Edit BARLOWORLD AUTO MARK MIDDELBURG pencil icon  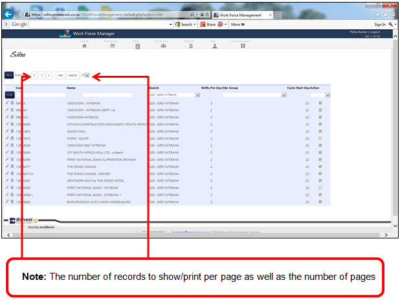[x=7, y=202]
